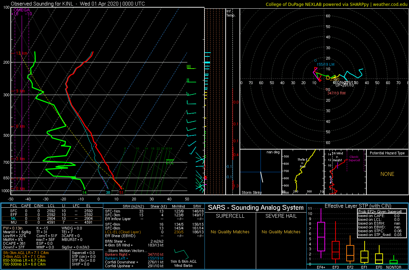
Task: Click the 500 pressure level label
Action: (x=7, y=135)
